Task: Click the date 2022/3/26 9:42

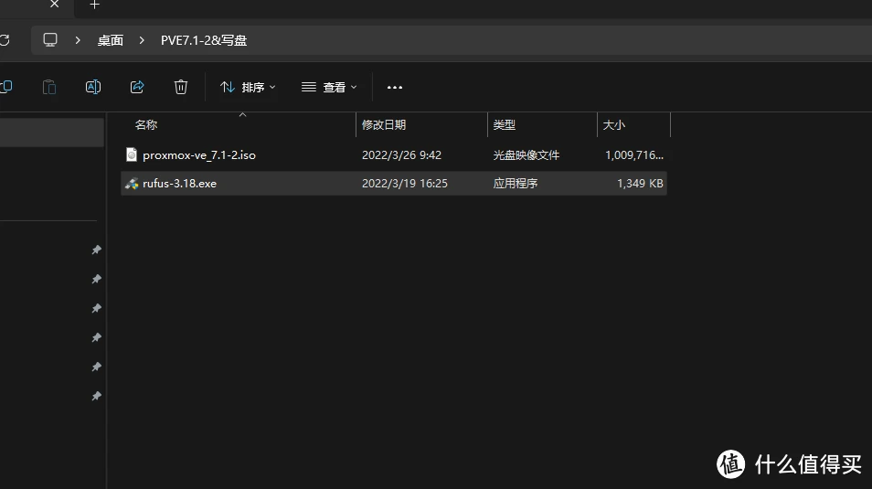Action: pos(401,155)
